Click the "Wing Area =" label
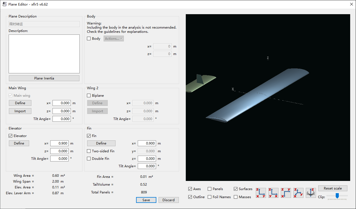The height and width of the screenshot is (209, 356). (x=24, y=176)
